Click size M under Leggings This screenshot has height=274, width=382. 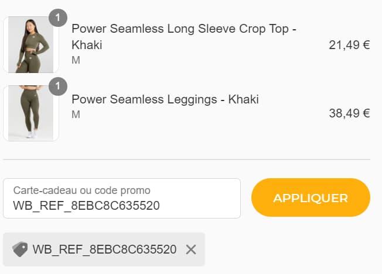(76, 115)
